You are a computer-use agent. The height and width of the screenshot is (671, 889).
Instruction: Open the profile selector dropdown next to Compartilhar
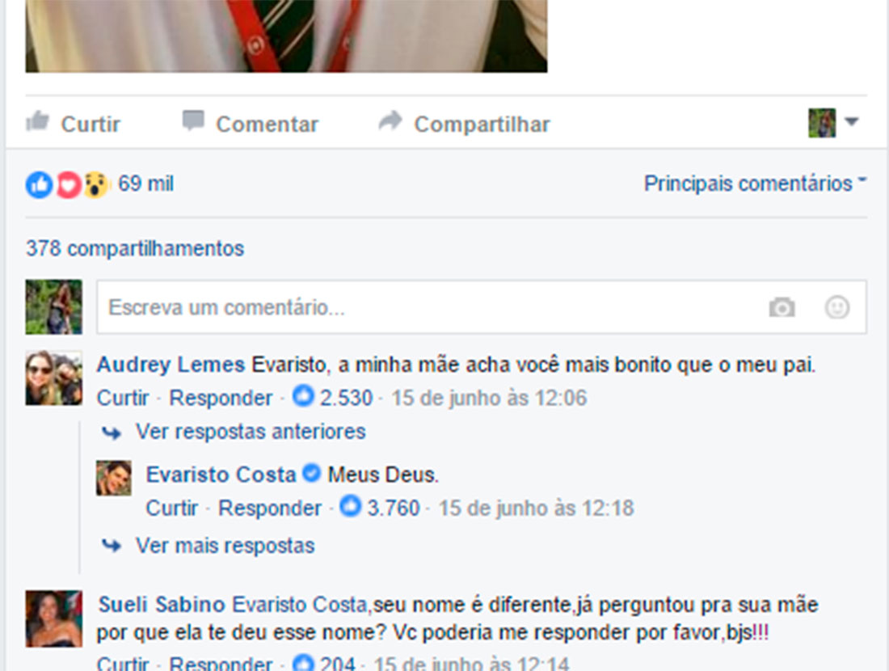833,123
